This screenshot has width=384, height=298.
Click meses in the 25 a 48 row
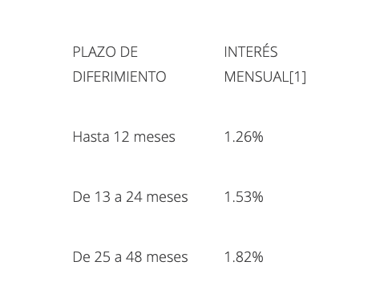pyautogui.click(x=168, y=258)
